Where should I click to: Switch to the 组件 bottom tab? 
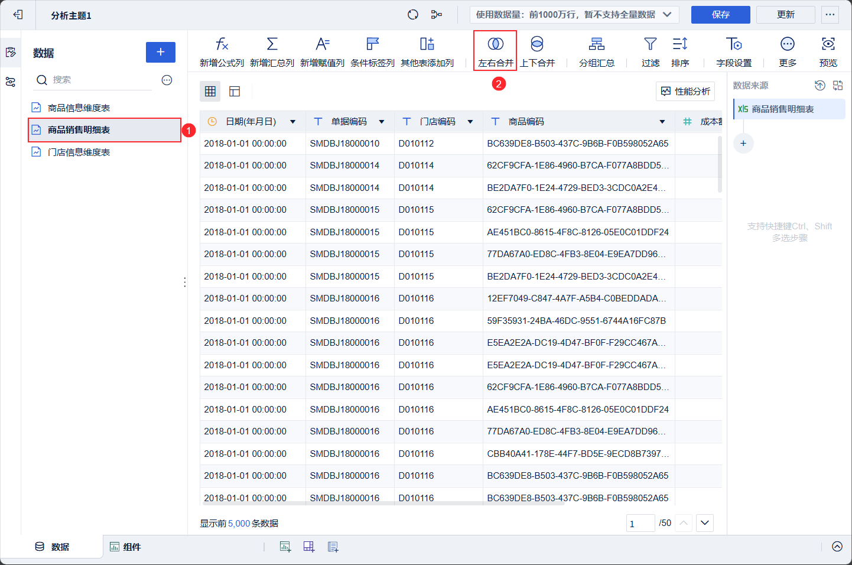(125, 547)
